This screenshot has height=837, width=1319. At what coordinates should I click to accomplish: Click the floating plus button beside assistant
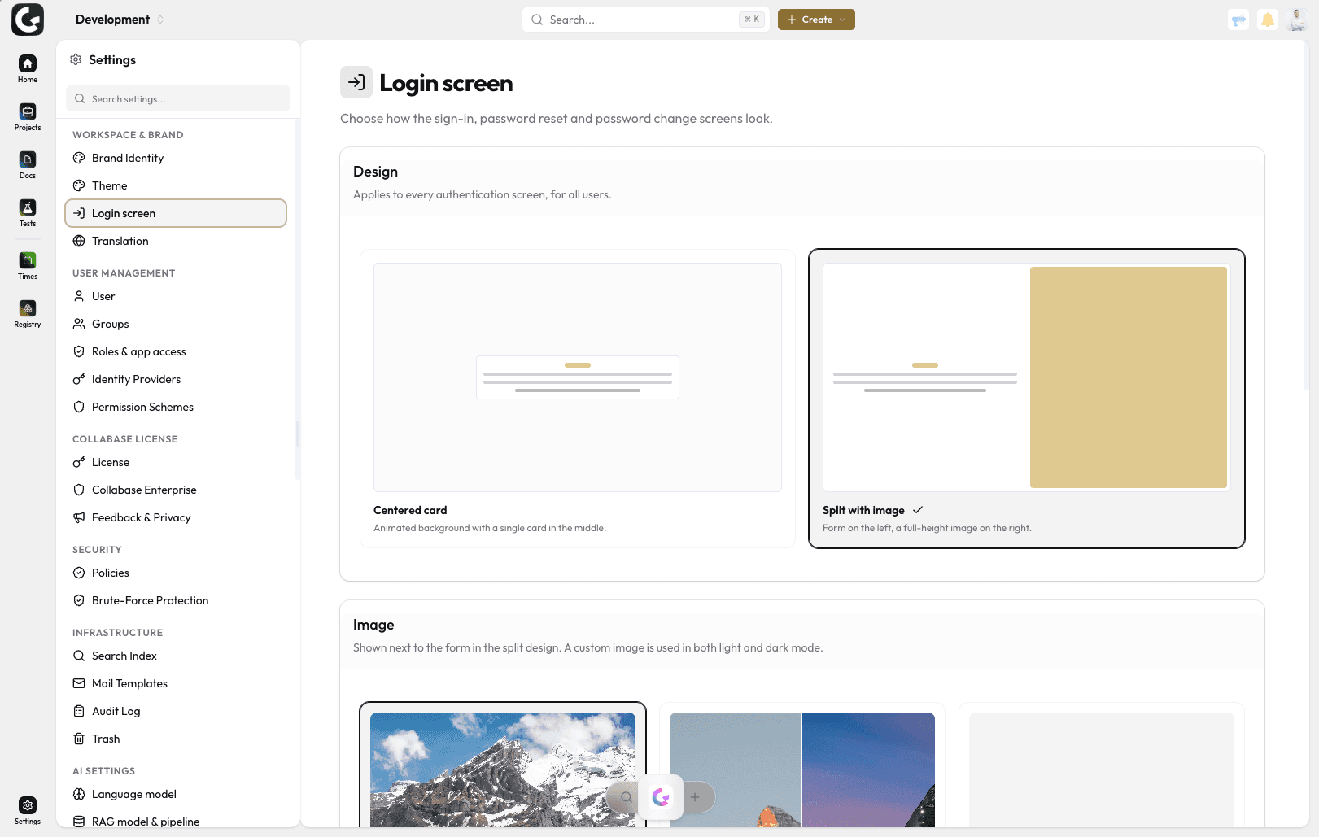click(x=695, y=797)
